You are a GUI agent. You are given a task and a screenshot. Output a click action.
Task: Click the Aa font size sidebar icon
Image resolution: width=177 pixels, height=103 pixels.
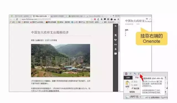pos(116,44)
